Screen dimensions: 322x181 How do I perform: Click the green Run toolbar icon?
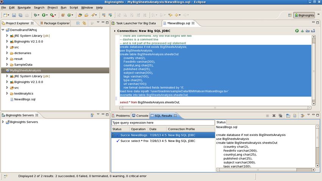click(x=44, y=15)
